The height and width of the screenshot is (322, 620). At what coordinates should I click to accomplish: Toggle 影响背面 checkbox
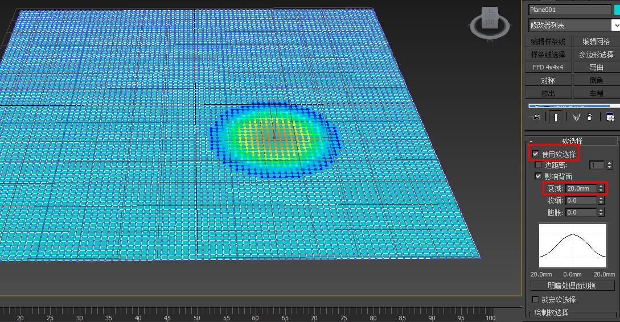tap(538, 176)
